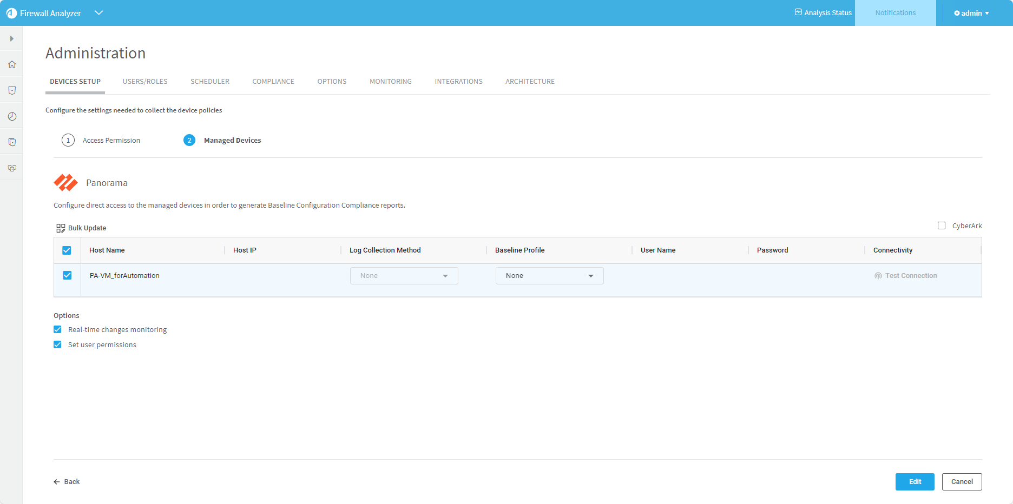The image size is (1013, 504).
Task: Click the triple shield group icon in sidebar
Action: (x=12, y=168)
